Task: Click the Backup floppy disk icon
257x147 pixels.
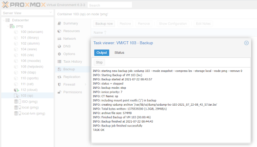Action: [60, 69]
